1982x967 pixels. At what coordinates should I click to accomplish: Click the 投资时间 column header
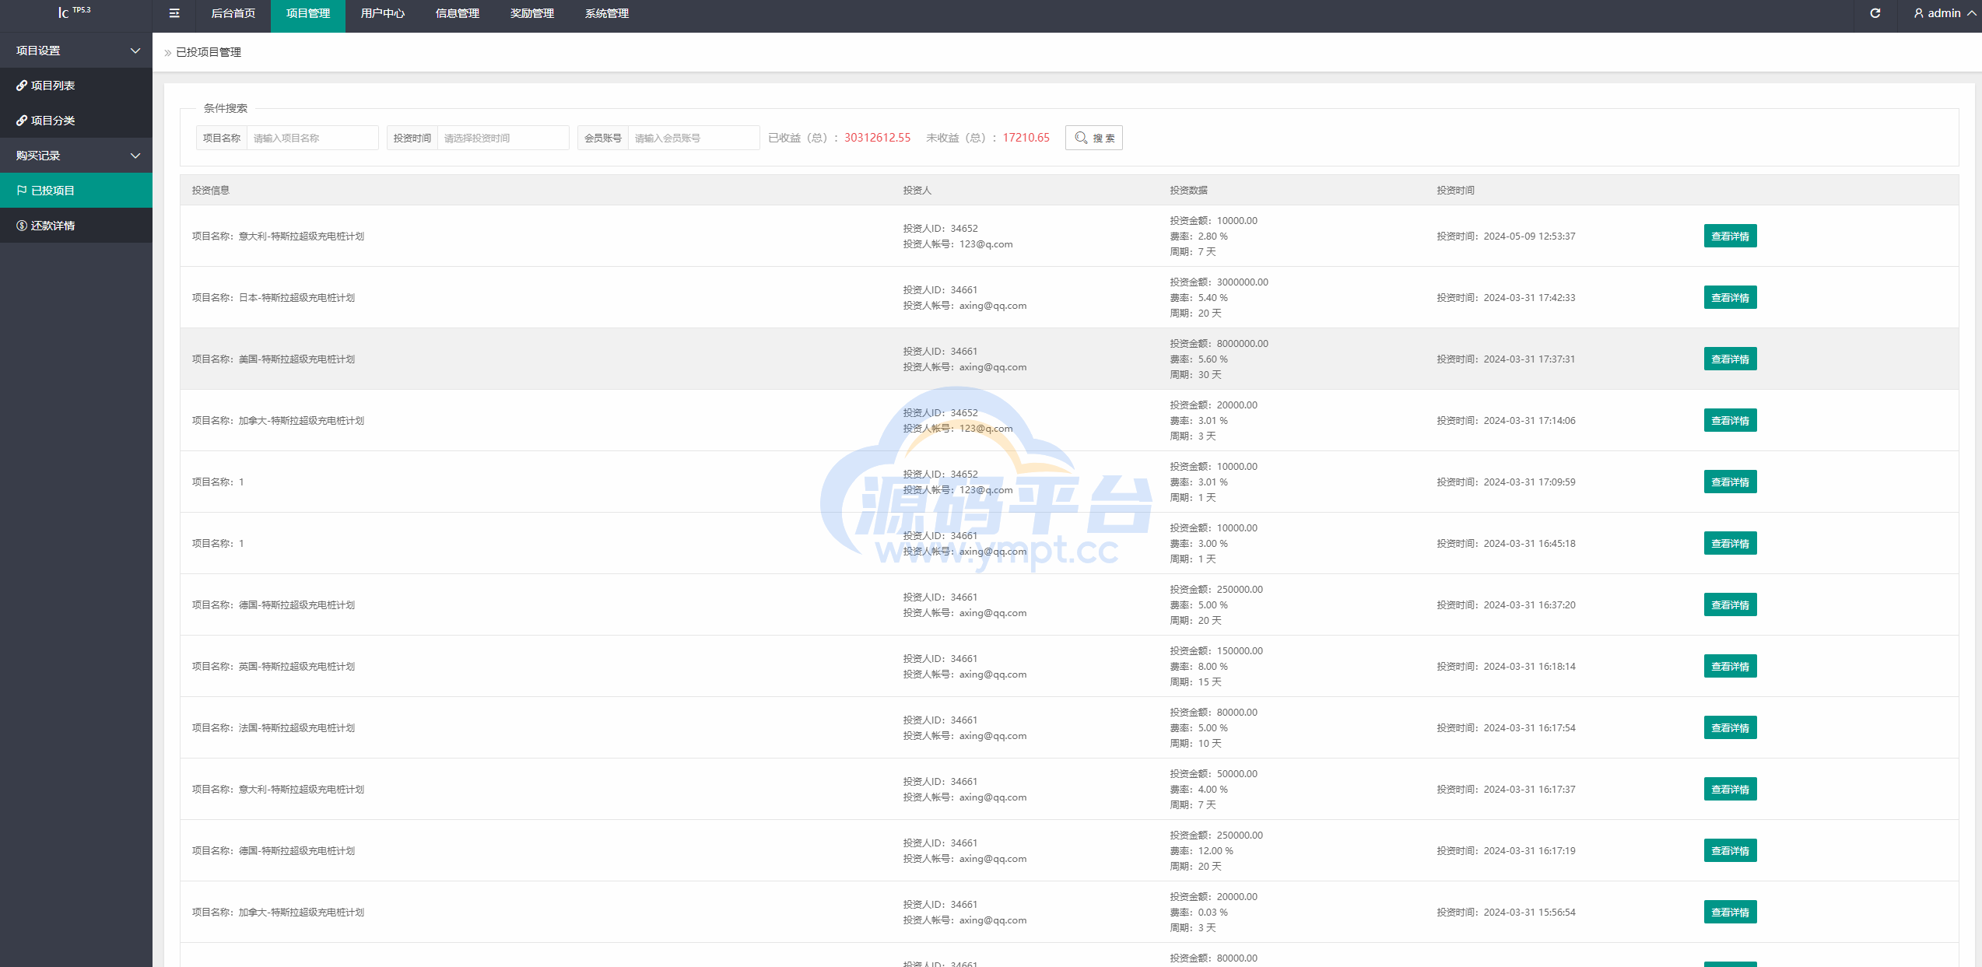[x=1455, y=190]
